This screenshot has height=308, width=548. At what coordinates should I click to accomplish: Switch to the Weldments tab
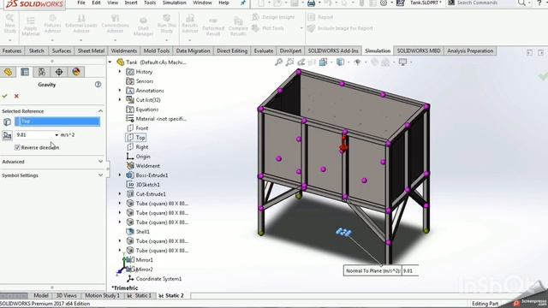123,50
